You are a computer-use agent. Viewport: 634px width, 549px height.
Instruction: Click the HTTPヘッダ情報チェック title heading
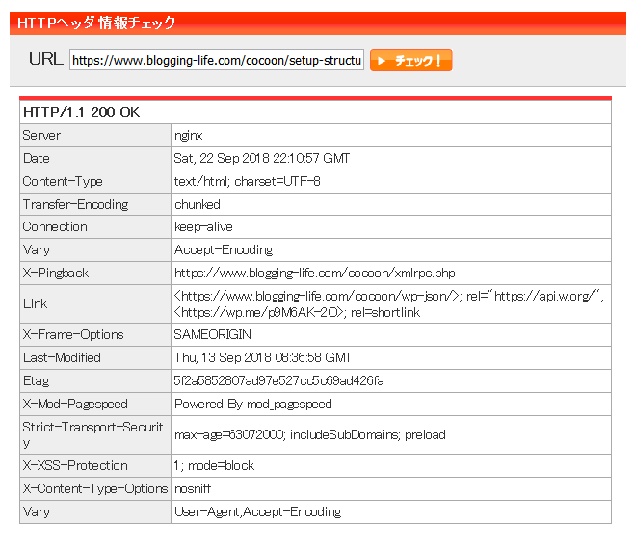[96, 23]
